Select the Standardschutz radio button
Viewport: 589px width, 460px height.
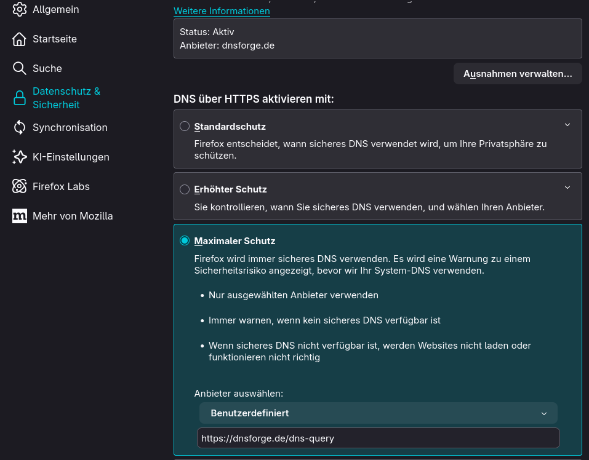point(185,126)
